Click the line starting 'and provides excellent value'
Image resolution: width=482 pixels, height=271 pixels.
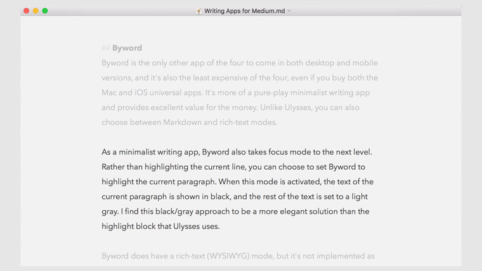[230, 108]
